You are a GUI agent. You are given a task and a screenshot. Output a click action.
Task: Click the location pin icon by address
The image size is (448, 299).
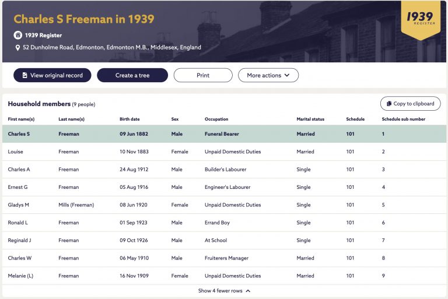click(x=17, y=48)
